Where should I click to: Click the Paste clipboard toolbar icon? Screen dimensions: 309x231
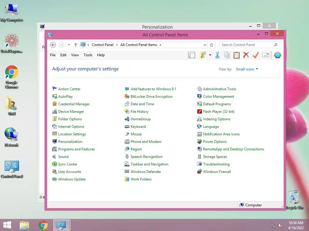pyautogui.click(x=237, y=55)
